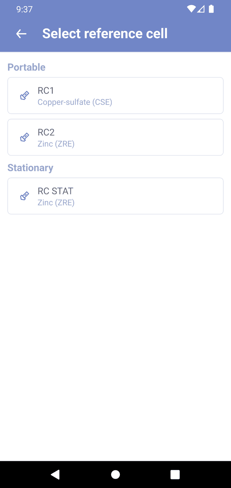Click the Stationary section header

(x=30, y=168)
